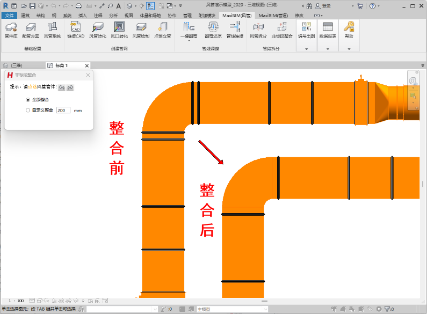Activate the 风管拆分 duct split tool
The width and height of the screenshot is (427, 314).
coord(257,30)
